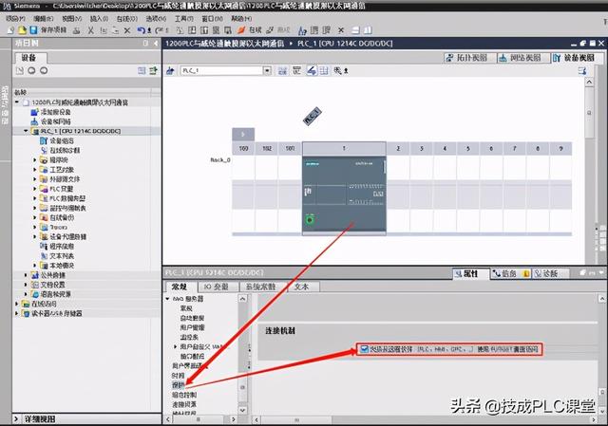Expand the 程序块 folder
This screenshot has height=426, width=608.
pyautogui.click(x=35, y=159)
